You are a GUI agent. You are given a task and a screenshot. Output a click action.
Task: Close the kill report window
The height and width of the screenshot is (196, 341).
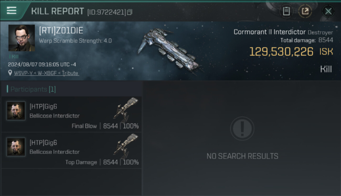(328, 11)
